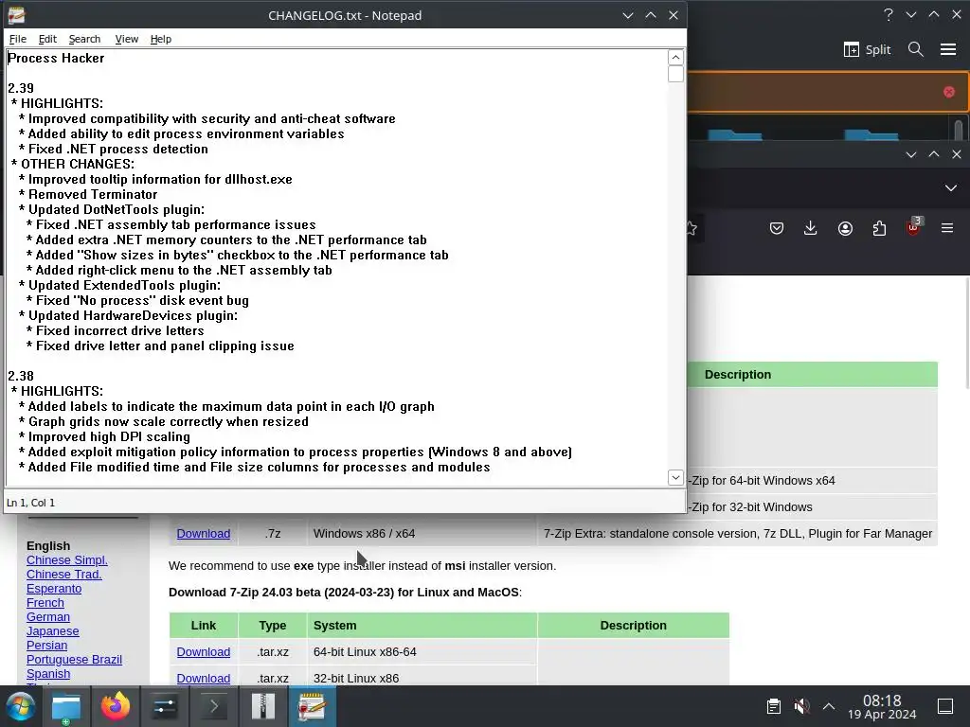This screenshot has height=727, width=970.
Task: Grab the Notepad vertical scrollbar thumb
Action: tap(675, 74)
